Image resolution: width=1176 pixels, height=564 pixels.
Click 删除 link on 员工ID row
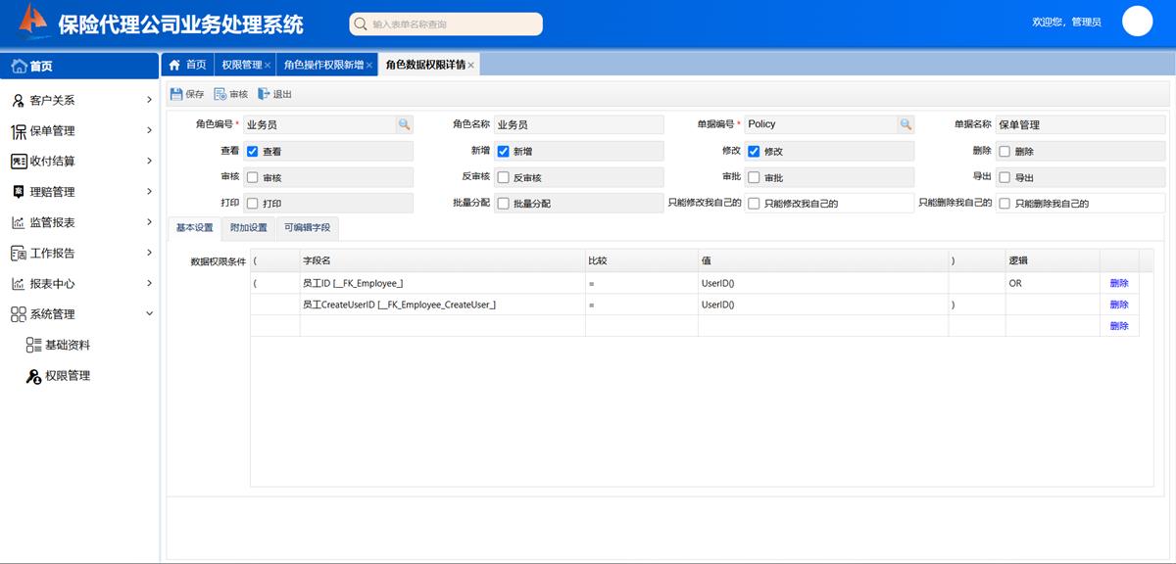point(1119,283)
